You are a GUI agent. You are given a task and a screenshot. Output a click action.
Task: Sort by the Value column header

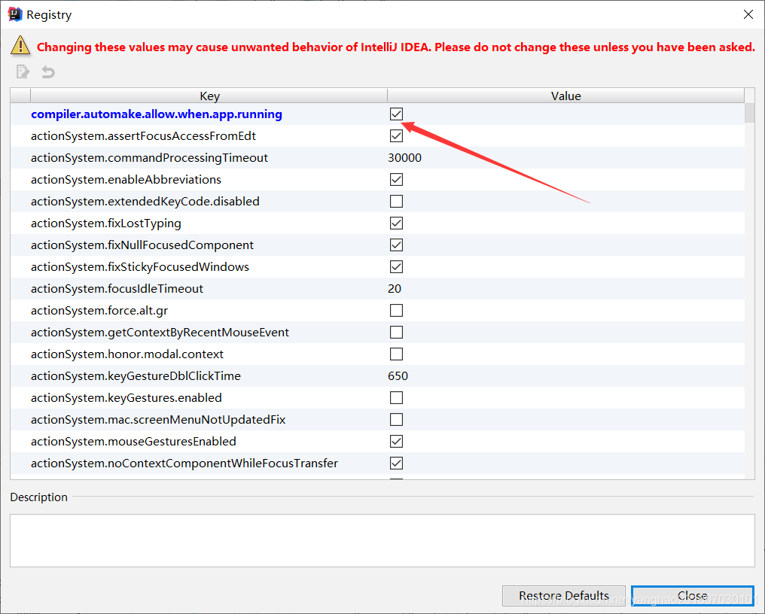pos(566,96)
